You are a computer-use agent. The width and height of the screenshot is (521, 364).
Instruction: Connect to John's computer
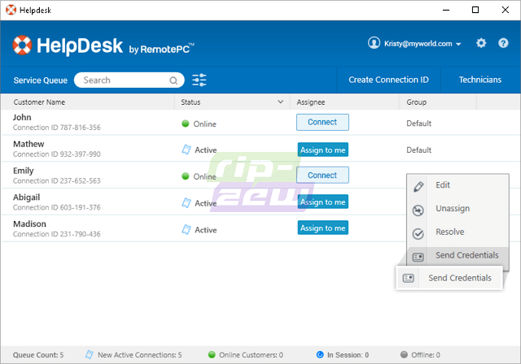coord(322,122)
